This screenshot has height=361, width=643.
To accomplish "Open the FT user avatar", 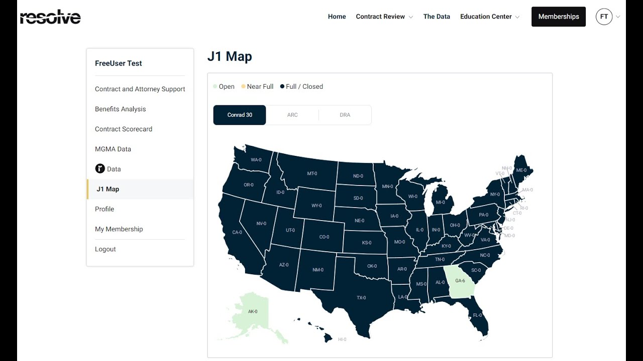I will point(604,17).
